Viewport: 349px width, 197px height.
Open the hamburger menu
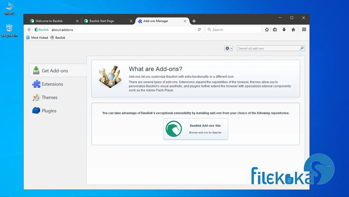coord(304,30)
